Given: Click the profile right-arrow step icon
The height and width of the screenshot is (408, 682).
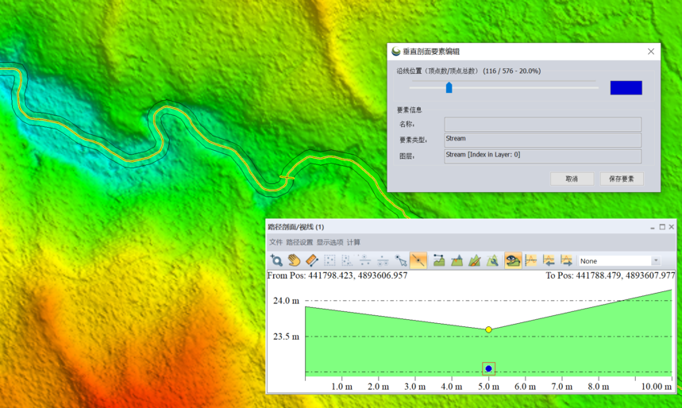Looking at the screenshot, I should (x=566, y=260).
